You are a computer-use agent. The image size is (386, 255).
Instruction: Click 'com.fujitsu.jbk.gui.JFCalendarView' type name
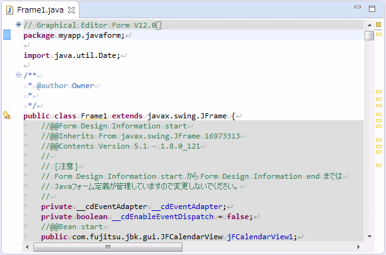(x=147, y=237)
